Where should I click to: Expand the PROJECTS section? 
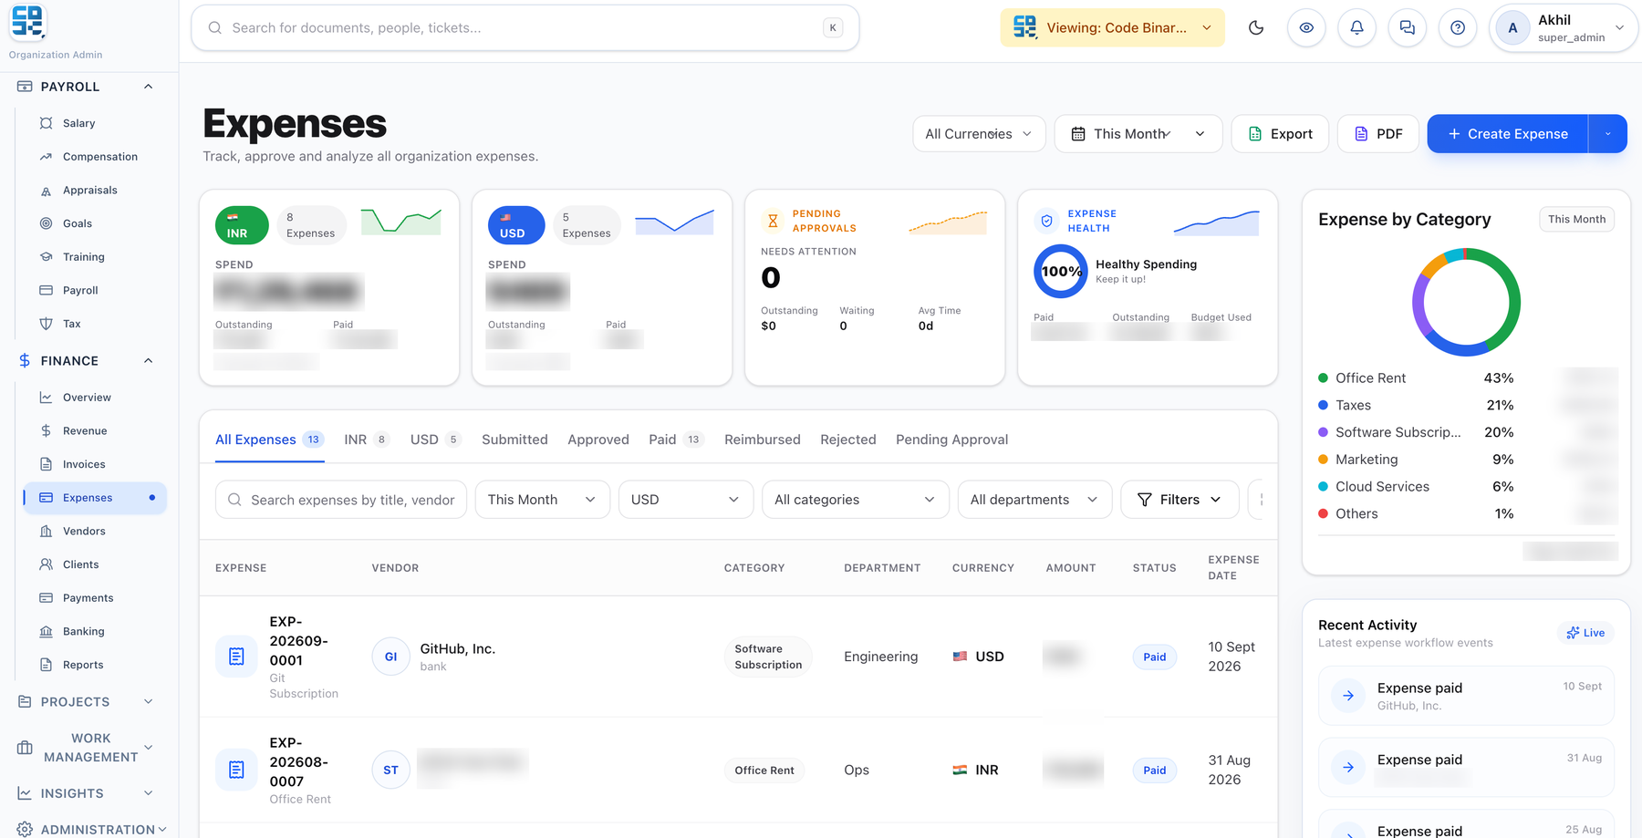click(86, 702)
